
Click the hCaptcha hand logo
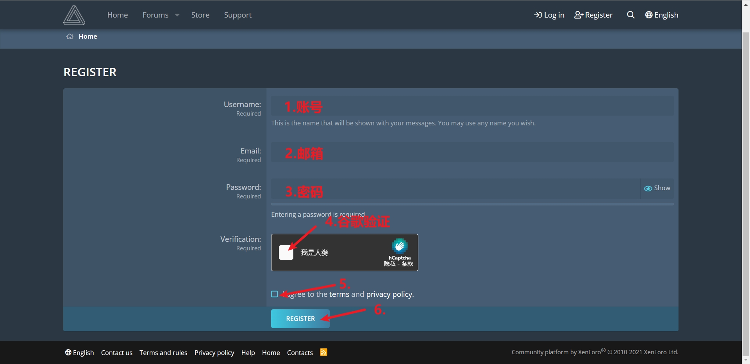400,246
